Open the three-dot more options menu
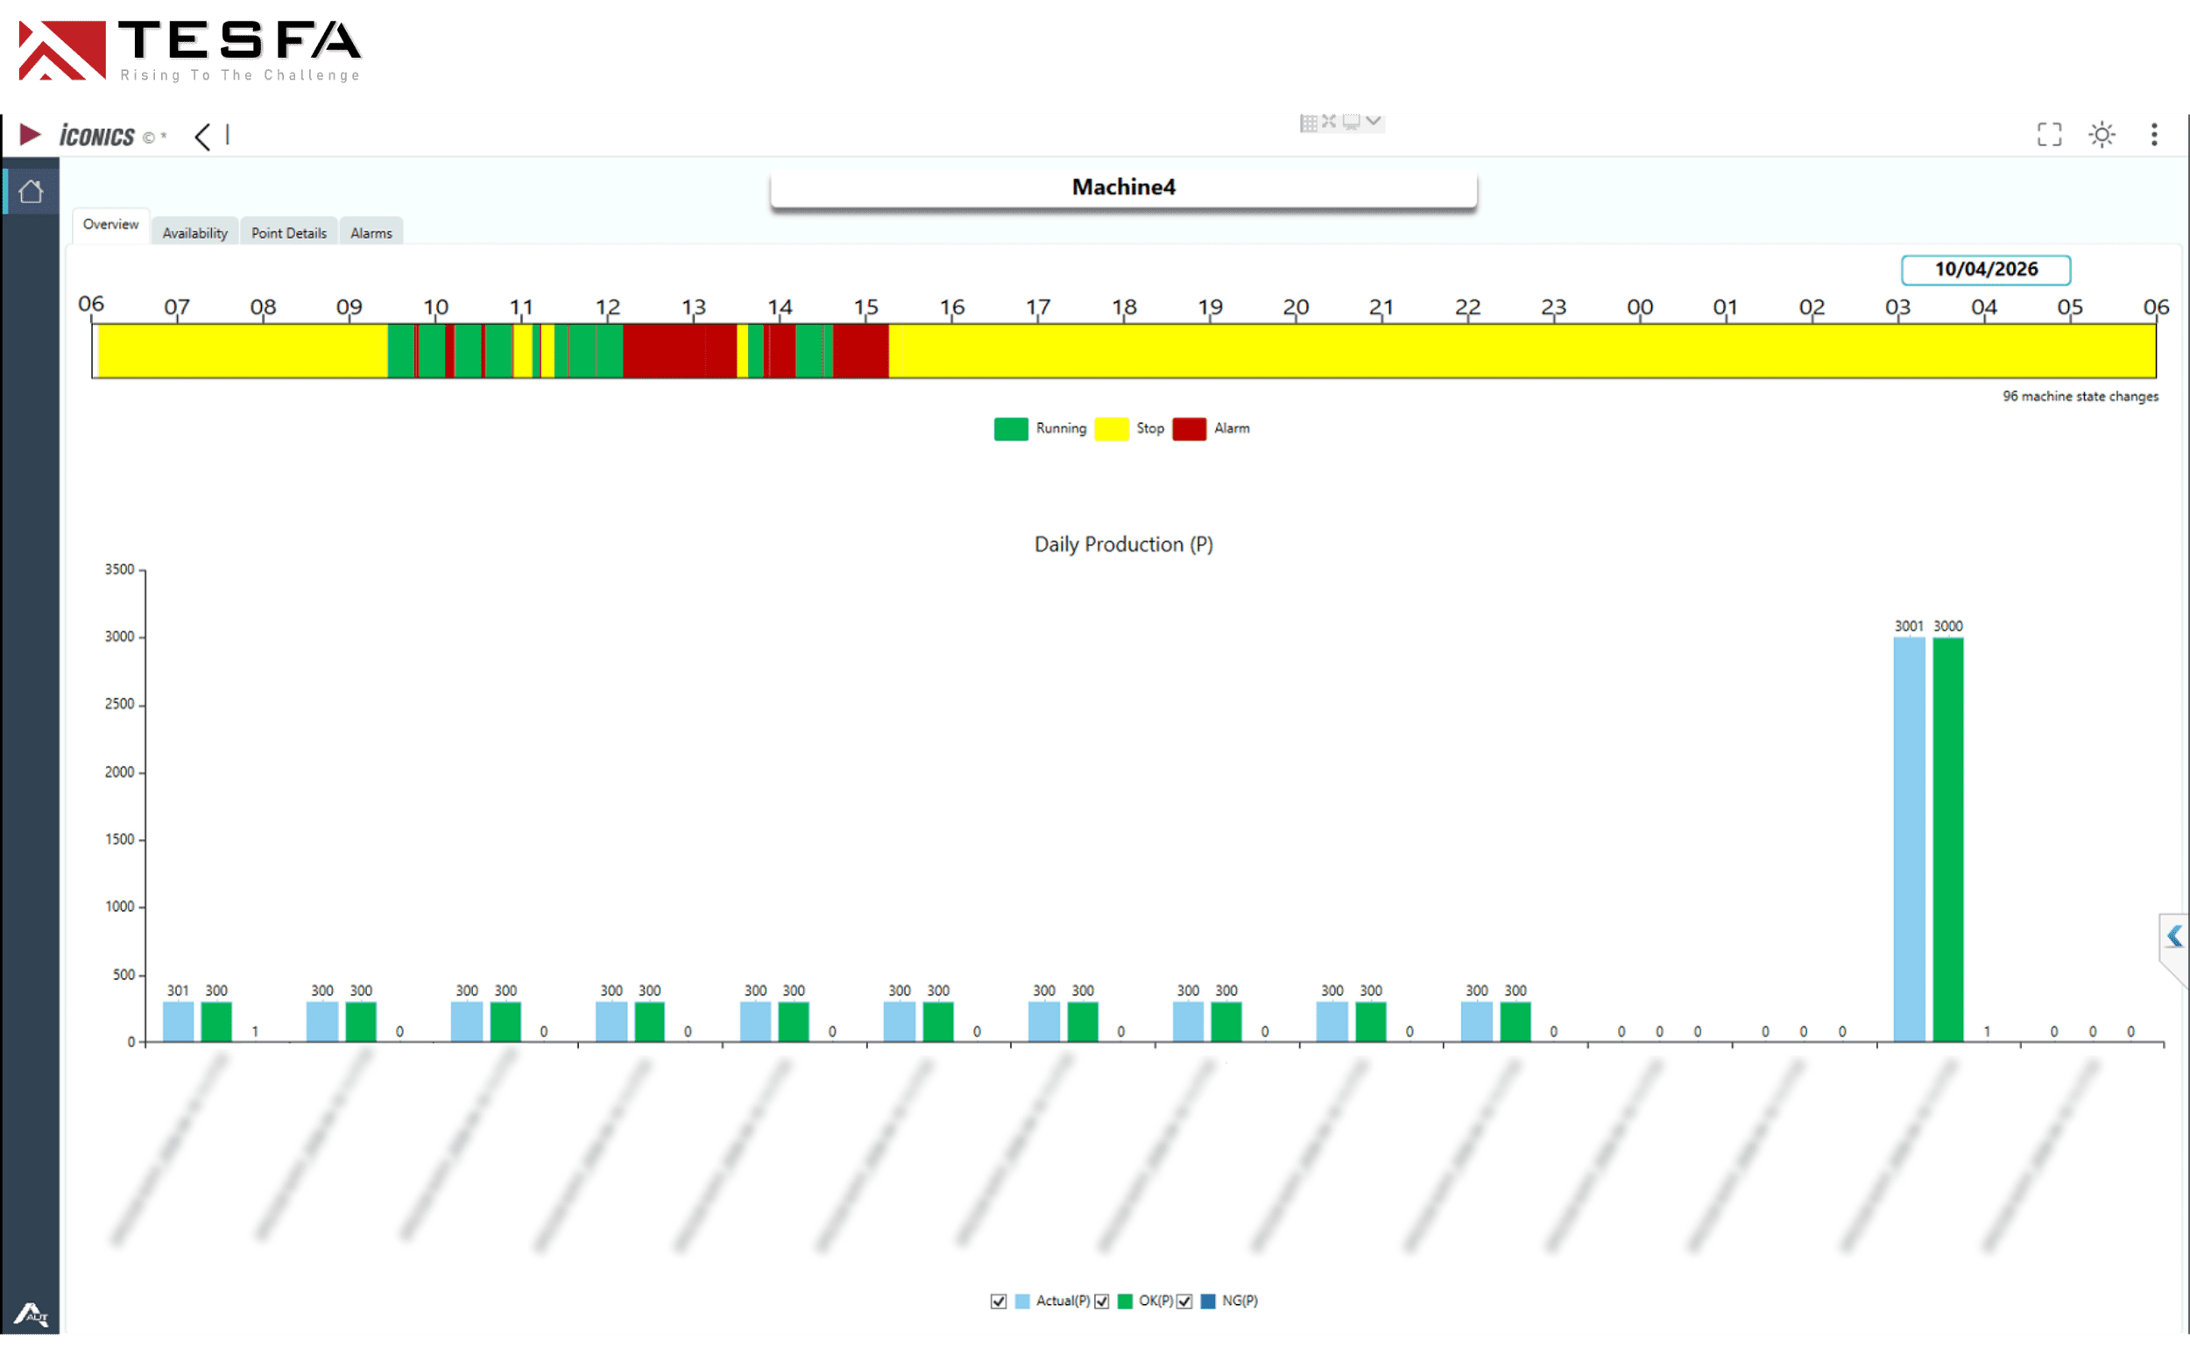Screen dimensions: 2190x1368 click(x=2154, y=135)
